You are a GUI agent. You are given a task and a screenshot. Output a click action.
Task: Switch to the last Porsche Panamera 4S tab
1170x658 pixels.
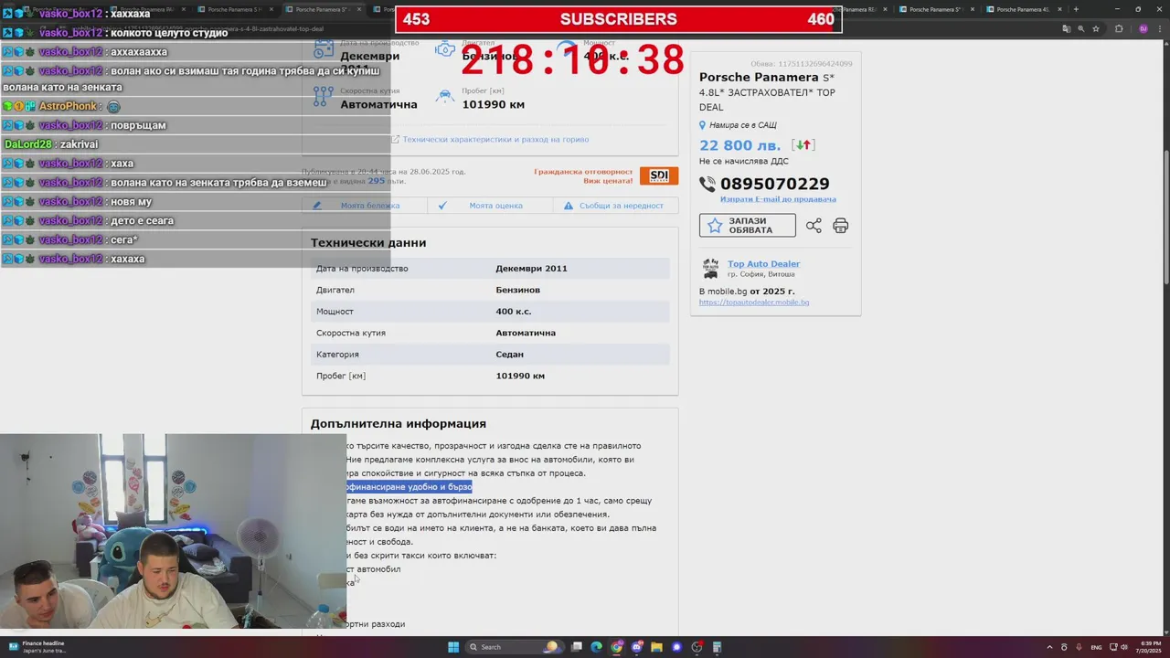point(1022,9)
